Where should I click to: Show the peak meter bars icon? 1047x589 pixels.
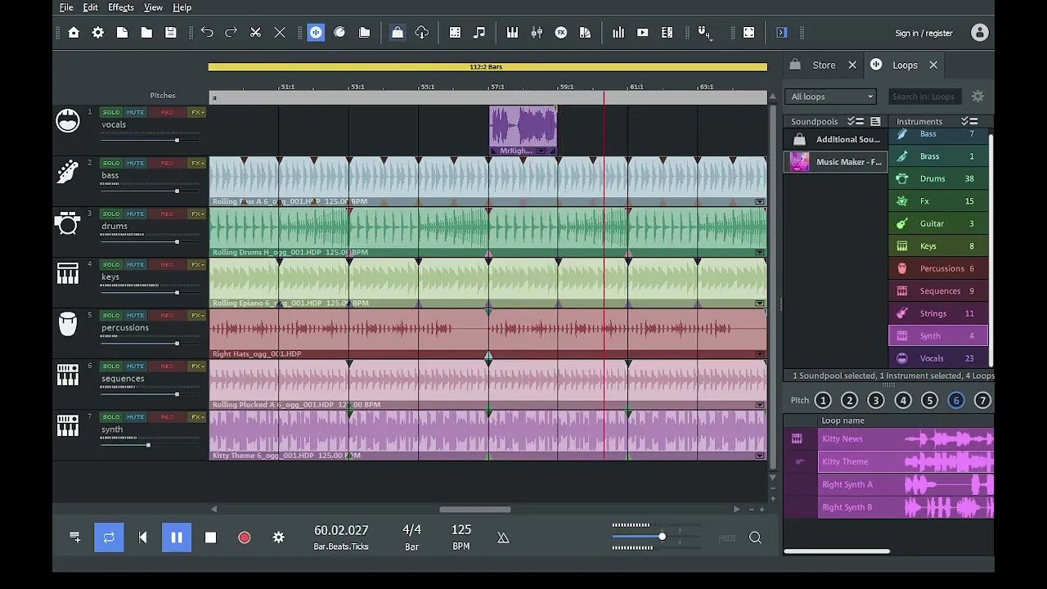(x=618, y=33)
